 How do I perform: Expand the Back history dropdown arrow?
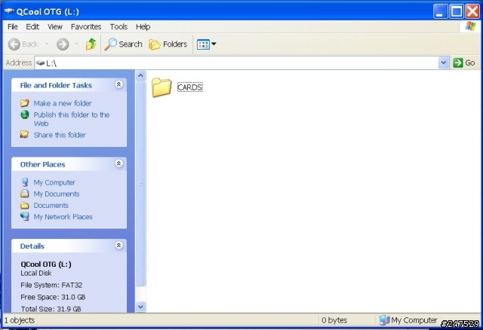click(x=47, y=44)
